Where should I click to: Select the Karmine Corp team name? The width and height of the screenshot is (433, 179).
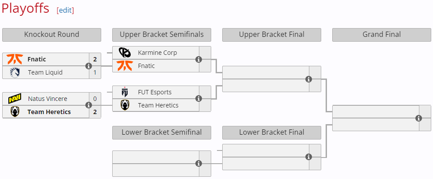coord(157,53)
